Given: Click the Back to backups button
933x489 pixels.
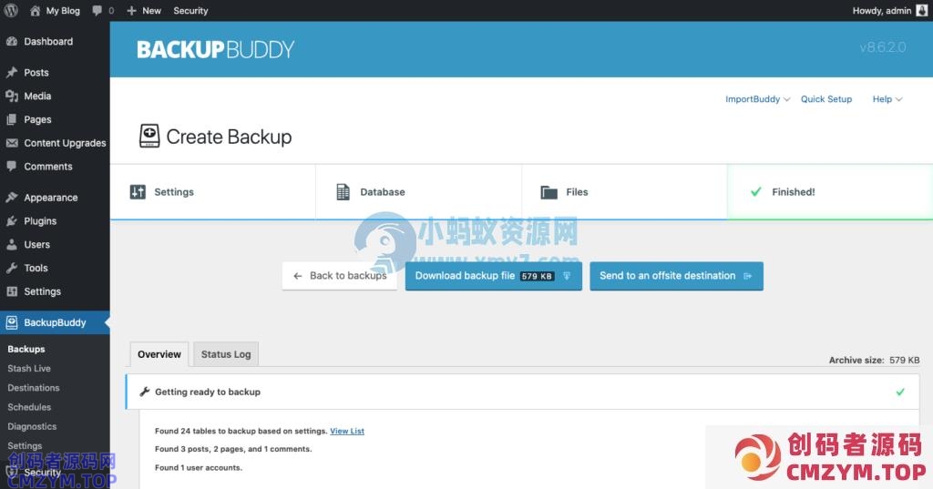Looking at the screenshot, I should [x=340, y=276].
